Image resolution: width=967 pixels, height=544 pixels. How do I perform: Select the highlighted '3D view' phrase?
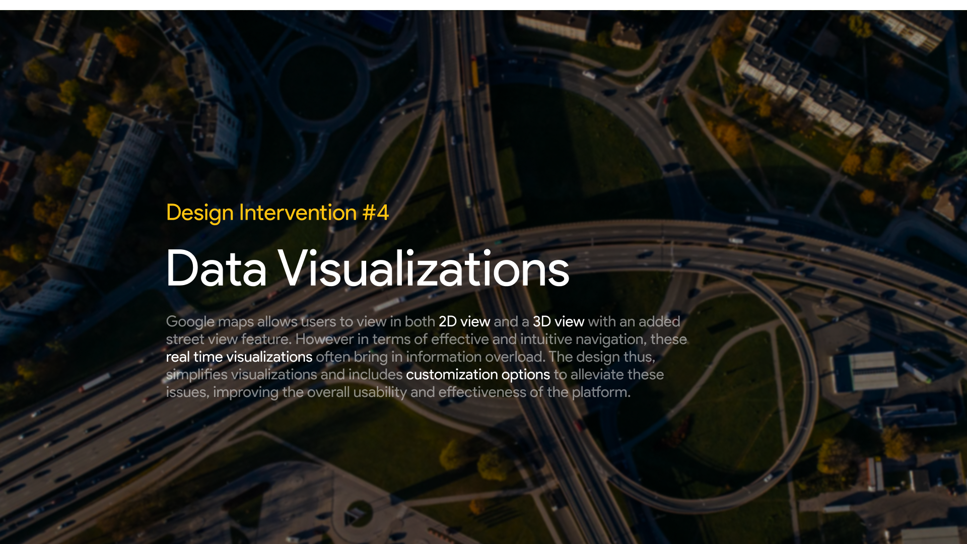coord(558,321)
